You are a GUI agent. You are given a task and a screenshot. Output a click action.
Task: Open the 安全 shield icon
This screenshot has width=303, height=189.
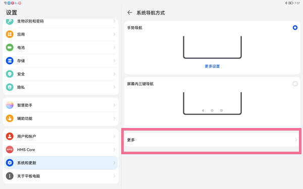coord(10,74)
